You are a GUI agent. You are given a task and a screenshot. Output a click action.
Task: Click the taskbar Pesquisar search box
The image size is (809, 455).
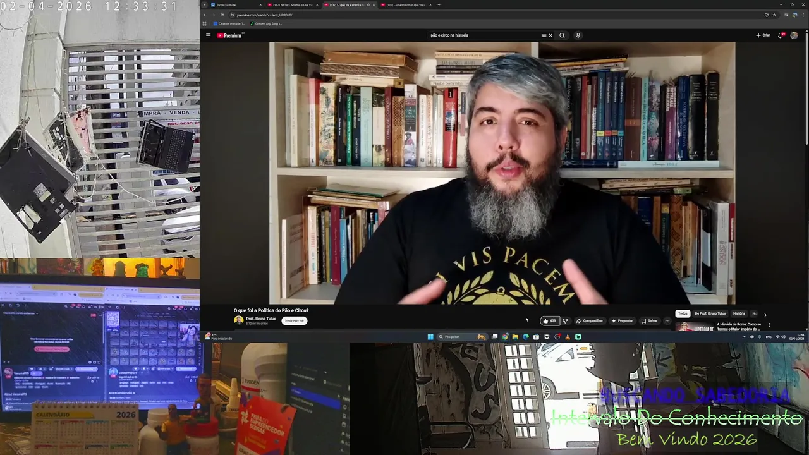[462, 337]
